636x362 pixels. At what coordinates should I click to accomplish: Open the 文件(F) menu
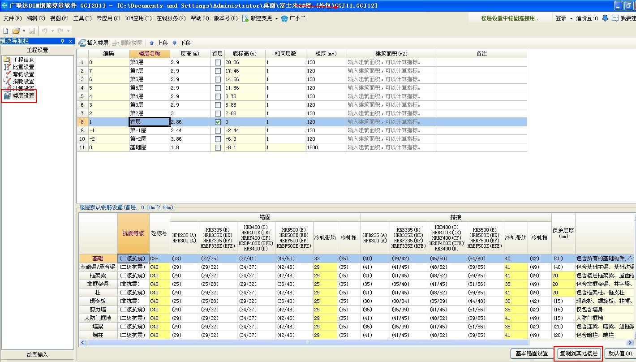point(12,18)
